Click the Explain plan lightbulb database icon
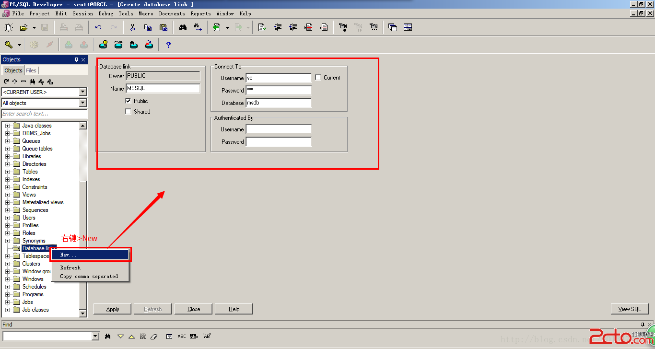Viewport: 655px width, 349px height. pyautogui.click(x=103, y=45)
